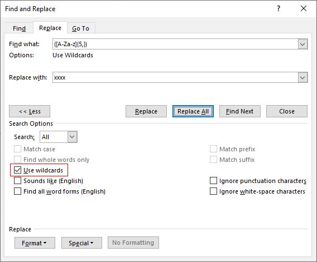Image resolution: width=317 pixels, height=262 pixels.
Task: Open the Special dropdown button
Action: pos(81,243)
